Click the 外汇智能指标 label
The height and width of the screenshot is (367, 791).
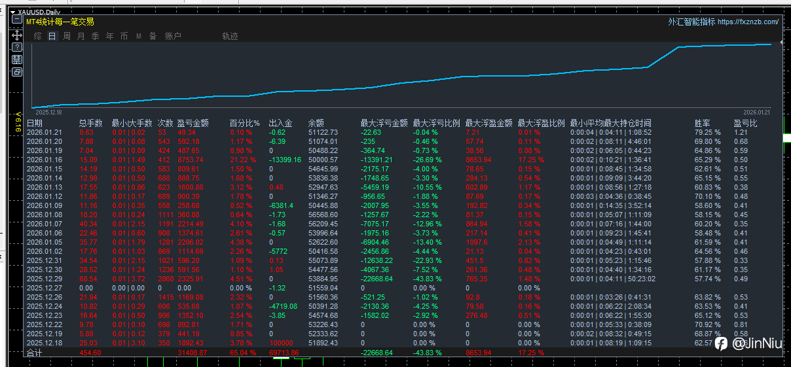[x=691, y=22]
